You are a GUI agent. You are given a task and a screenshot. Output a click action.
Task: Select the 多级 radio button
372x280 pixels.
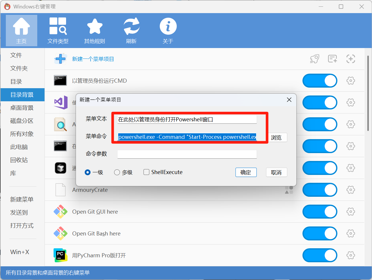117,172
